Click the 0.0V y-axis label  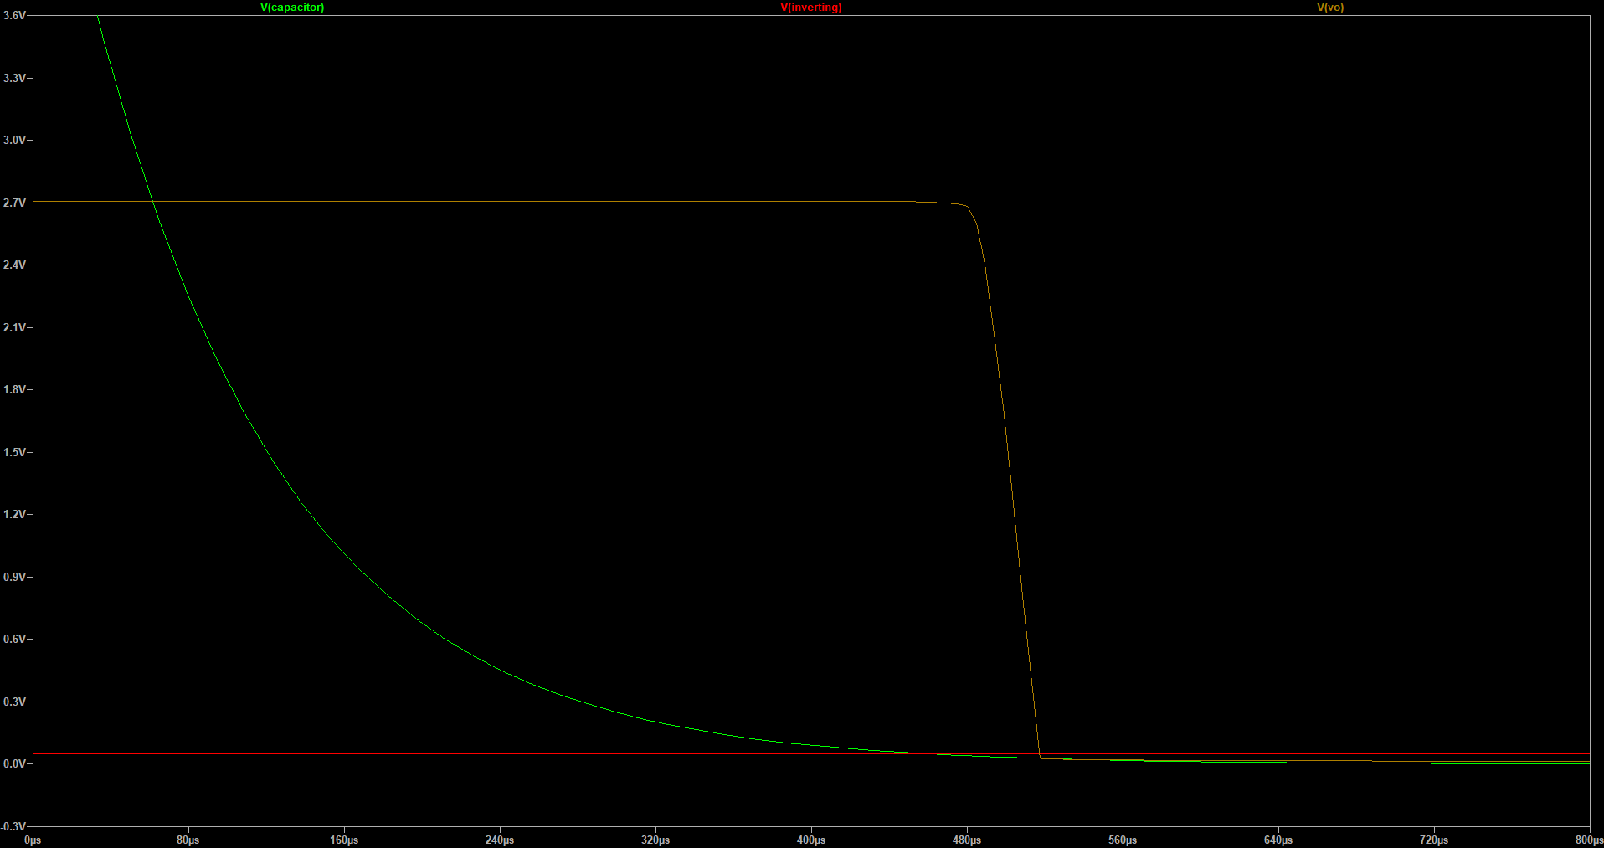click(14, 763)
